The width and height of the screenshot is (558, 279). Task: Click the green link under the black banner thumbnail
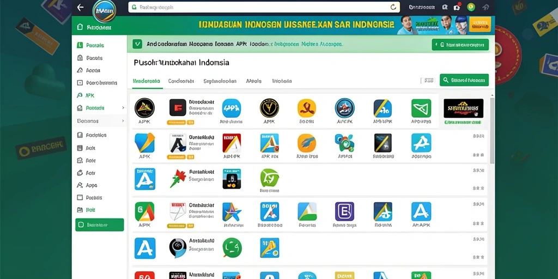(x=463, y=122)
